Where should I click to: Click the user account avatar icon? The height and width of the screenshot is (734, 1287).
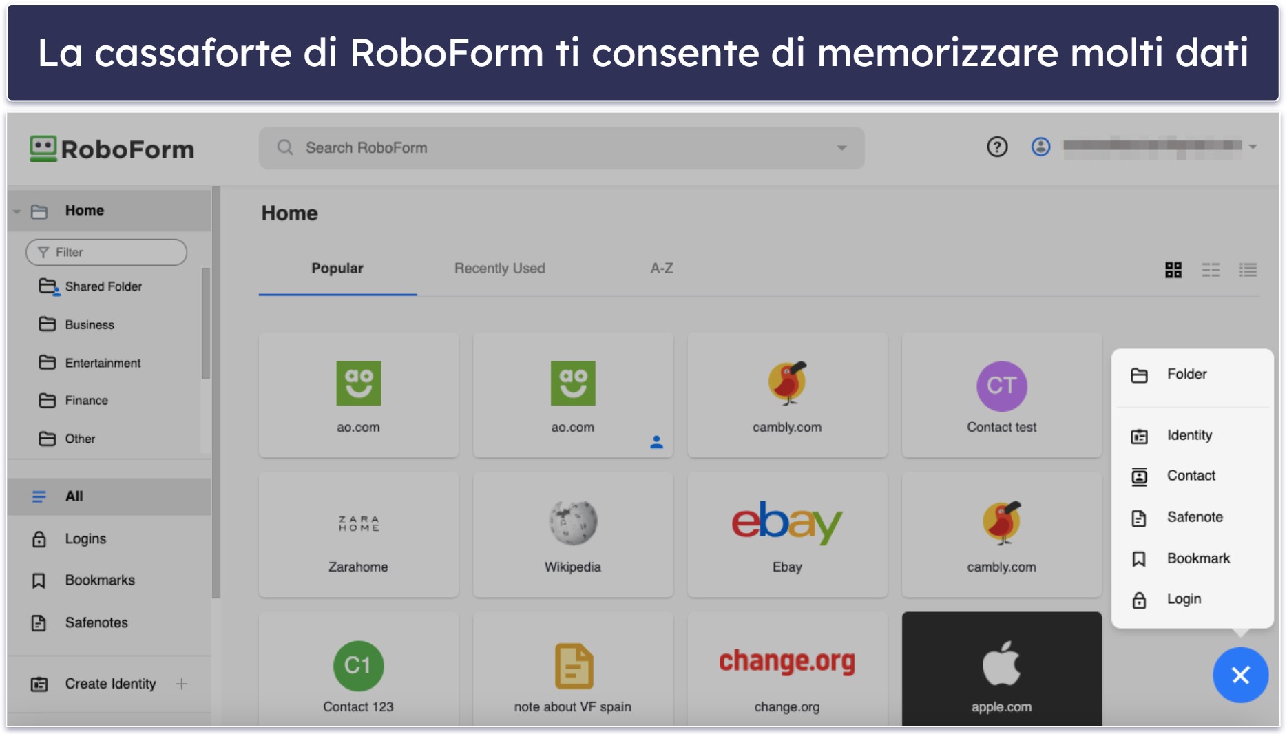1040,147
